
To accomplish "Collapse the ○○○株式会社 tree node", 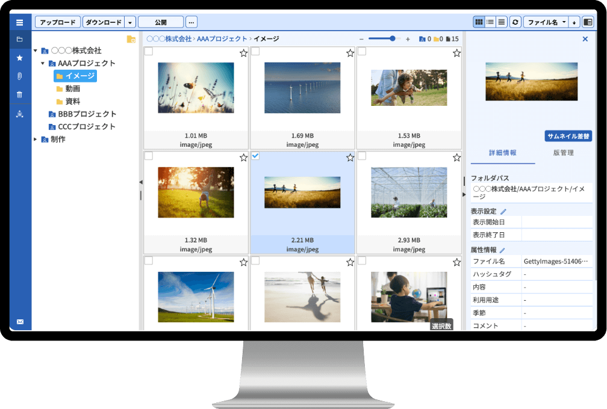I will click(35, 51).
